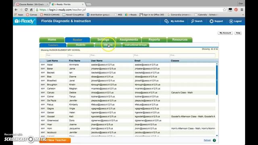Screen dimensions: 258x145
Task: Click the teacher table scrollbar thumb
Action: point(217,80)
